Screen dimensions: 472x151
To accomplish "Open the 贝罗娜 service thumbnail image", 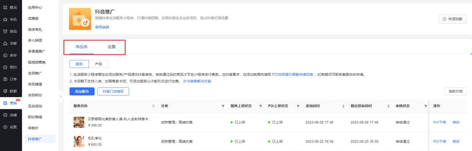I will point(79,122).
